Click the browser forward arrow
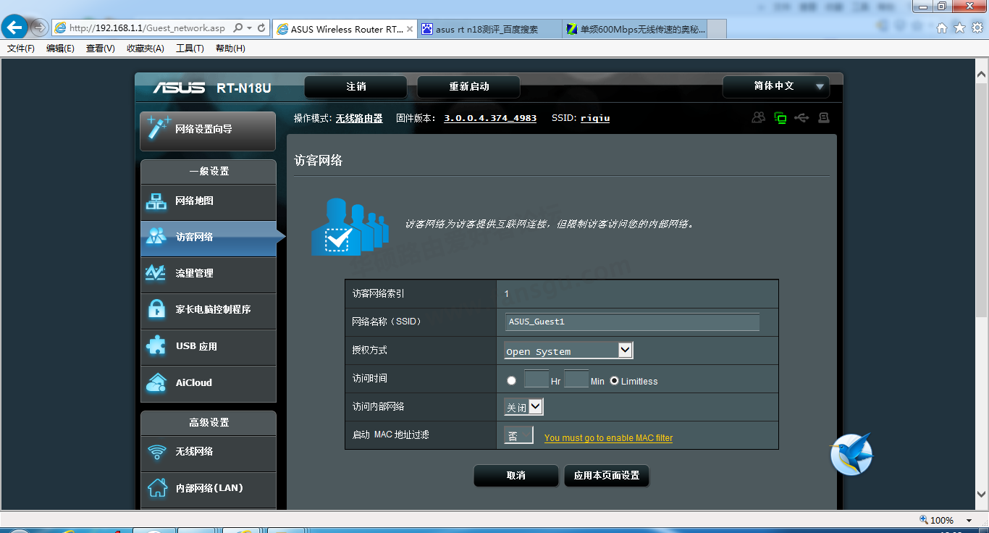 (40, 28)
